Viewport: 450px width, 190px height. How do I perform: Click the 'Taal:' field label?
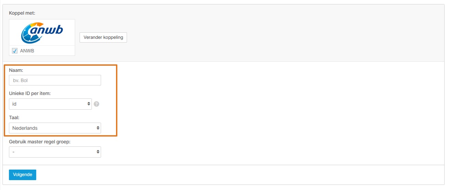[14, 117]
